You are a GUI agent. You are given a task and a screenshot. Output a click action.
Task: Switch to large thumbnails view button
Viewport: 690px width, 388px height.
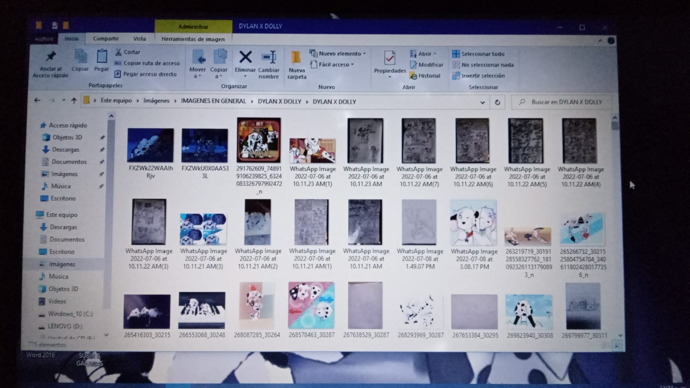point(618,346)
